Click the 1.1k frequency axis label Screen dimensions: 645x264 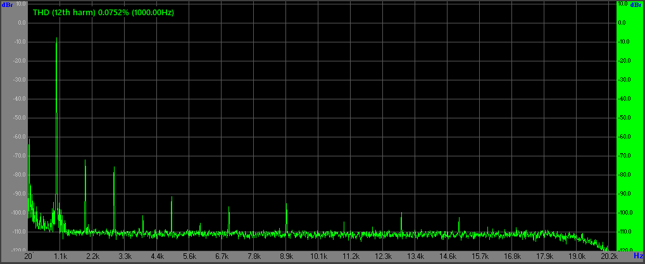pos(61,256)
